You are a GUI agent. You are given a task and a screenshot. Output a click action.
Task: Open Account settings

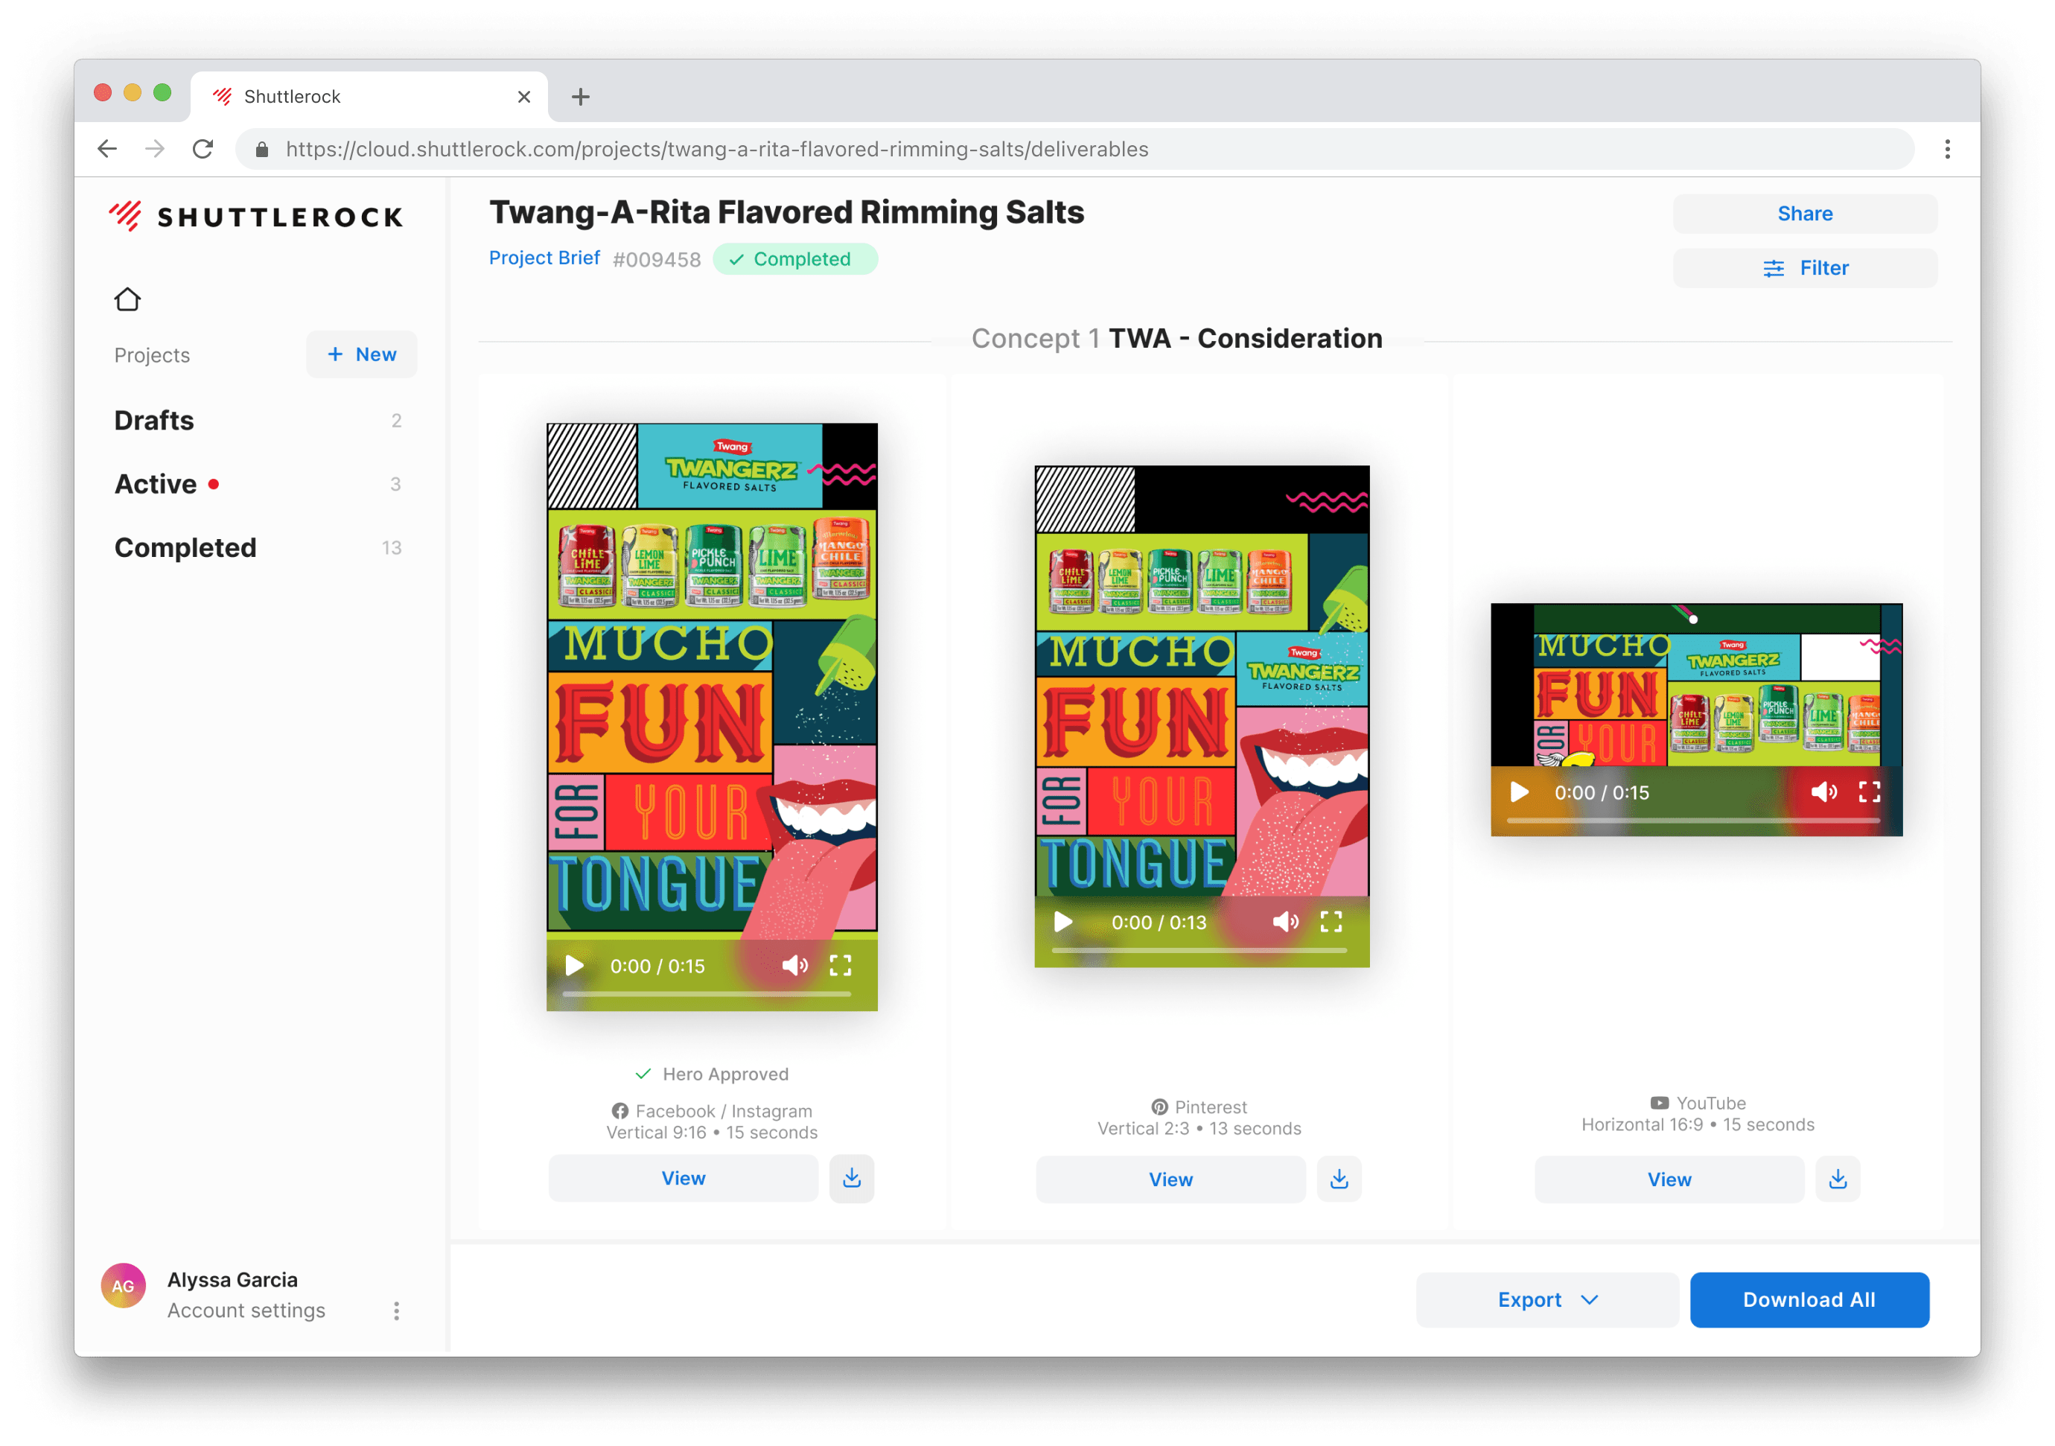pyautogui.click(x=247, y=1311)
